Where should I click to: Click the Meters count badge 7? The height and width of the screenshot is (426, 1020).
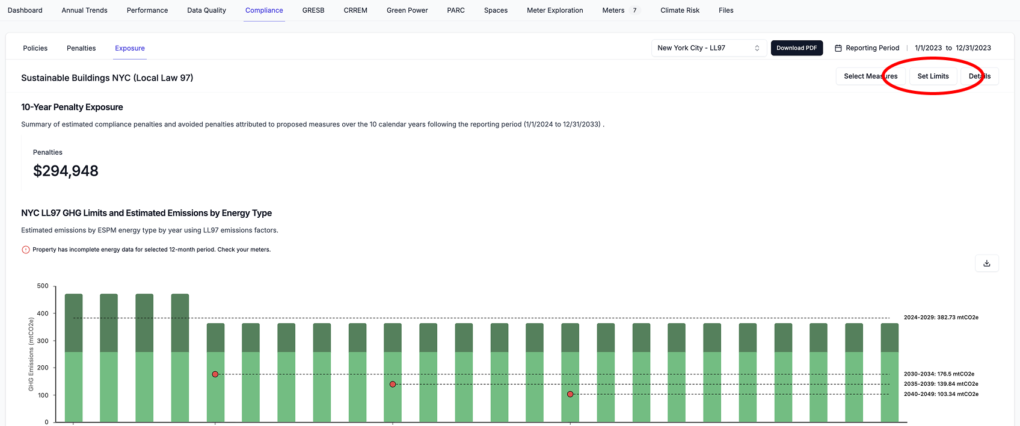[x=634, y=10]
